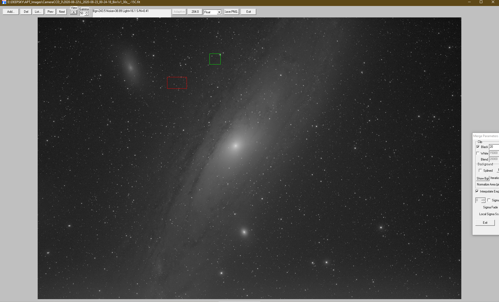Click the Add... button
This screenshot has width=499, height=302.
pos(11,12)
